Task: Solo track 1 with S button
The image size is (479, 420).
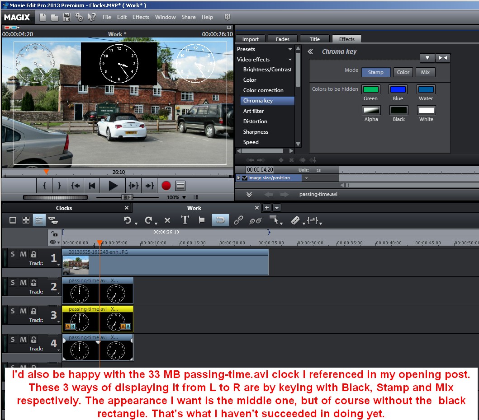Action: (13, 254)
